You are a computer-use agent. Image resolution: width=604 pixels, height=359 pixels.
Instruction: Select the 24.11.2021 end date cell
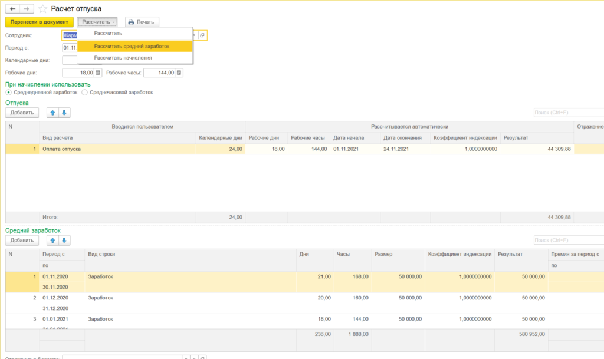tap(405, 149)
